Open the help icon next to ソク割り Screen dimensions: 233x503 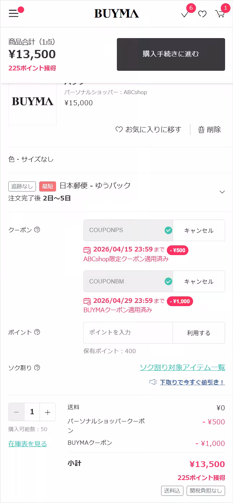37,368
